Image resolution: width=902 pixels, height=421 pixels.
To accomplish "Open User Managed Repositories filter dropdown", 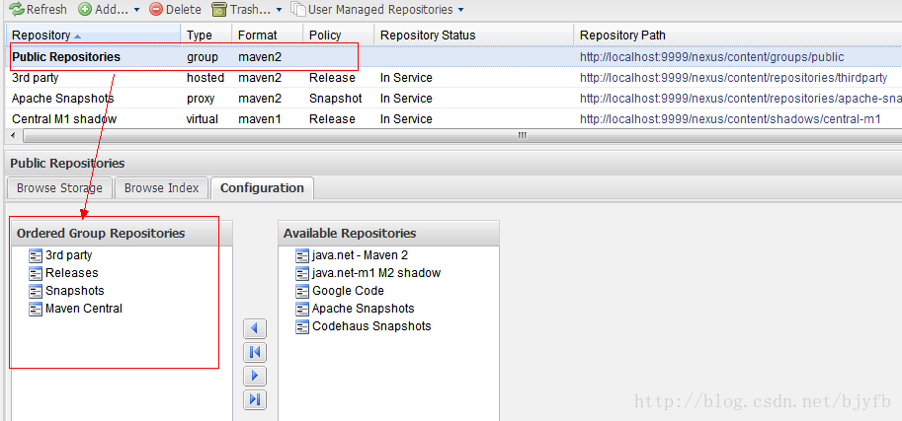I will pos(378,9).
